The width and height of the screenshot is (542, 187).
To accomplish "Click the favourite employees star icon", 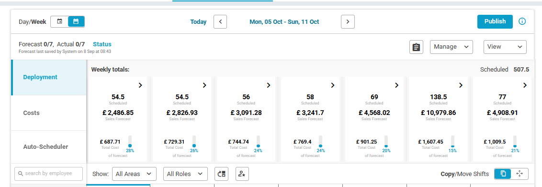I will click(242, 174).
